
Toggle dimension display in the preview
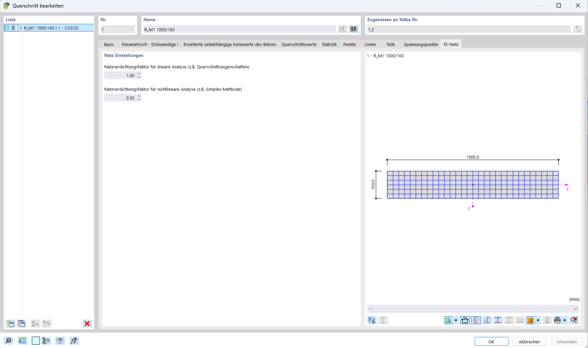[464, 320]
